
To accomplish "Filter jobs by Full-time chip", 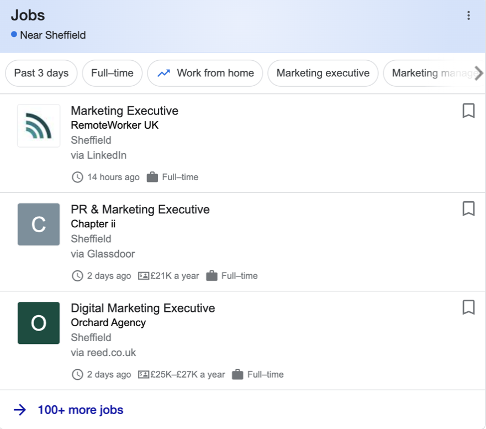I will click(x=112, y=73).
